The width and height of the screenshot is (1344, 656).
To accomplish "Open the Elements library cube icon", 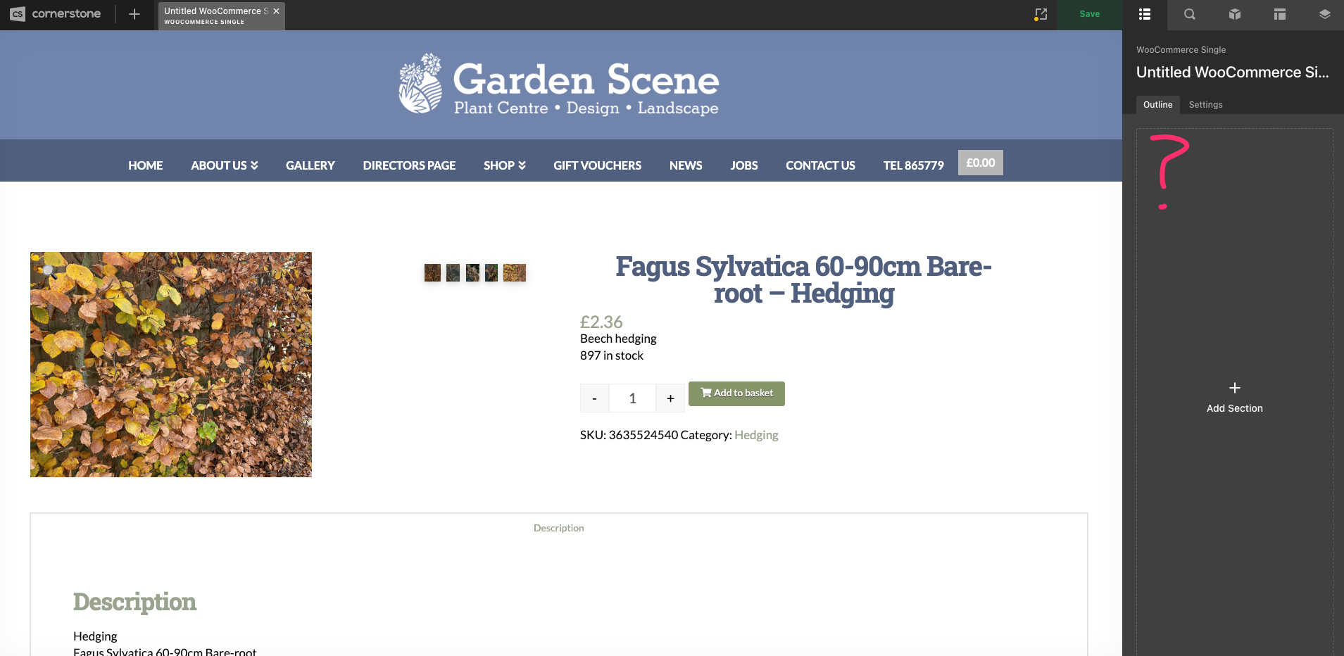I will click(1233, 14).
